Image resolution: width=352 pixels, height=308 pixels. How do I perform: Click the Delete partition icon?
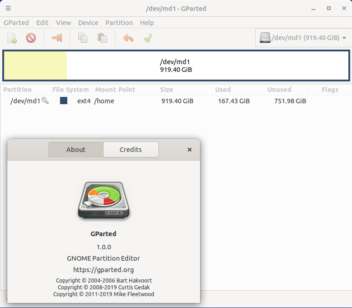pos(31,38)
